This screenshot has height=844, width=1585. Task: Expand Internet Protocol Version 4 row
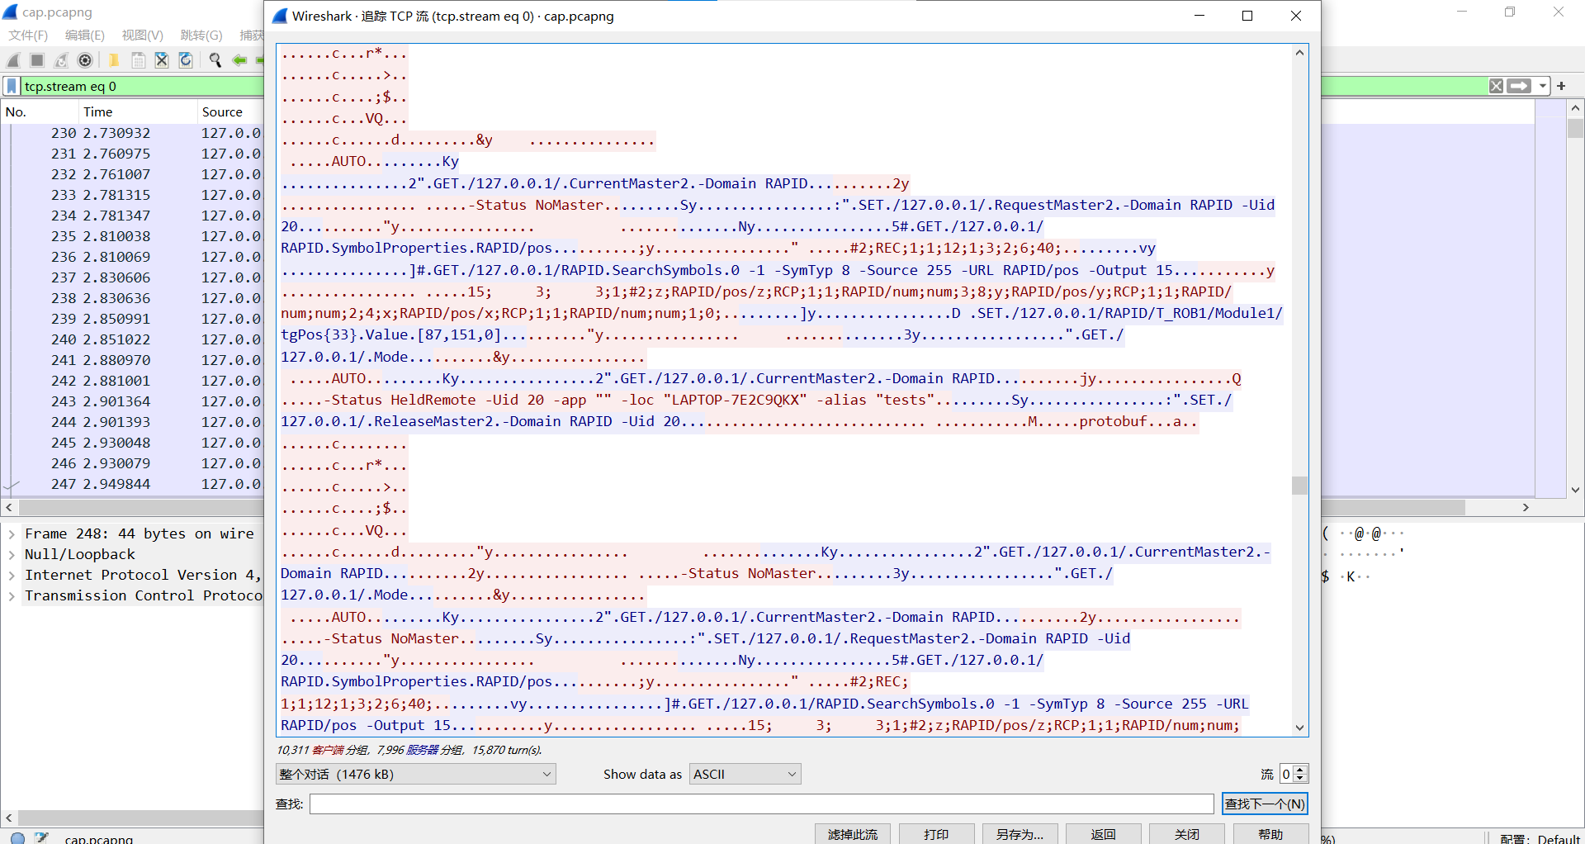[12, 576]
